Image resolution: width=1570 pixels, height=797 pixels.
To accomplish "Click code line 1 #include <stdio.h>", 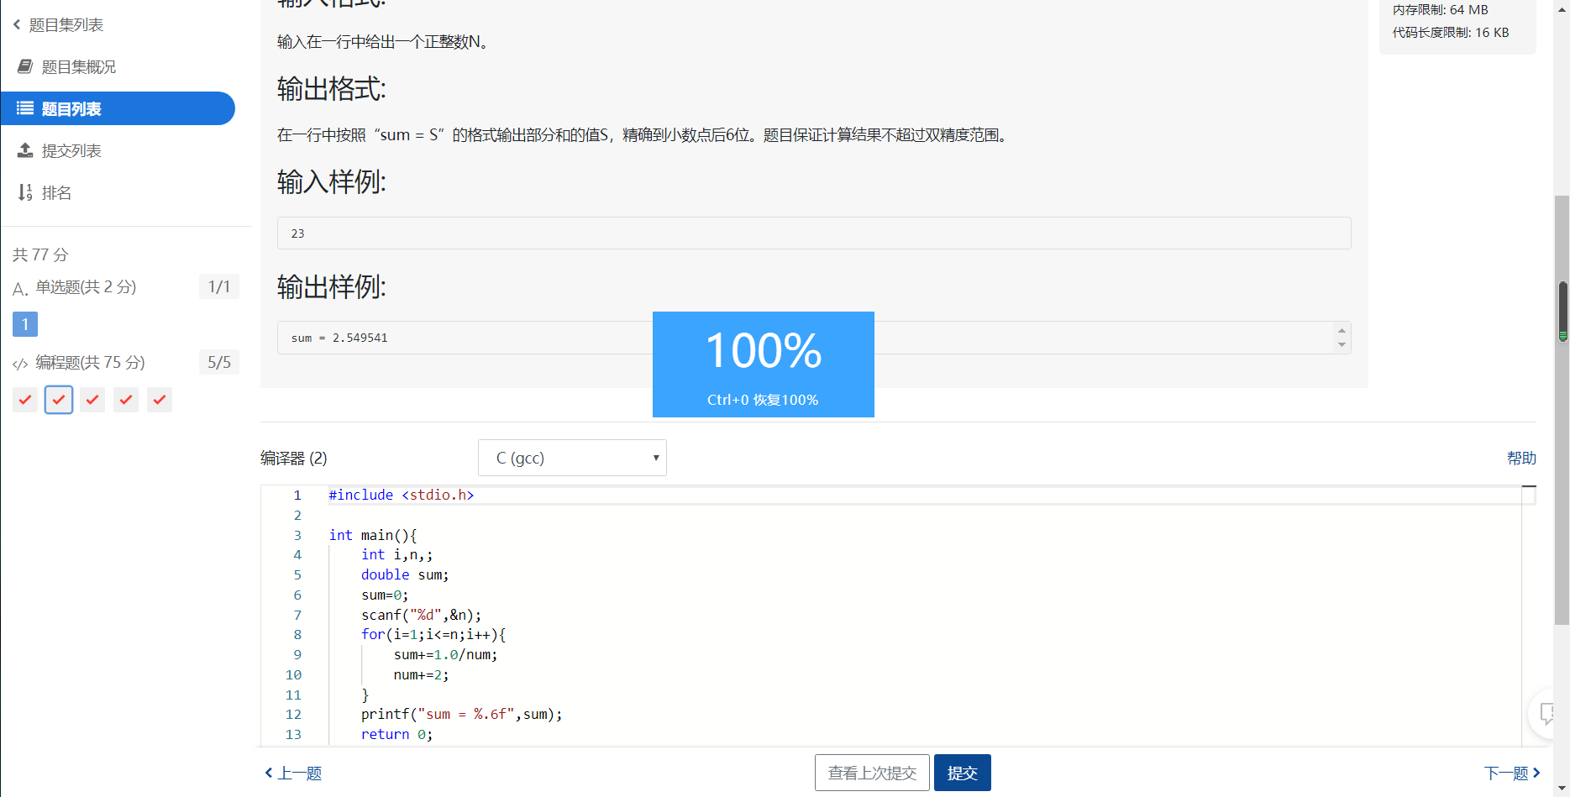I will [x=402, y=495].
